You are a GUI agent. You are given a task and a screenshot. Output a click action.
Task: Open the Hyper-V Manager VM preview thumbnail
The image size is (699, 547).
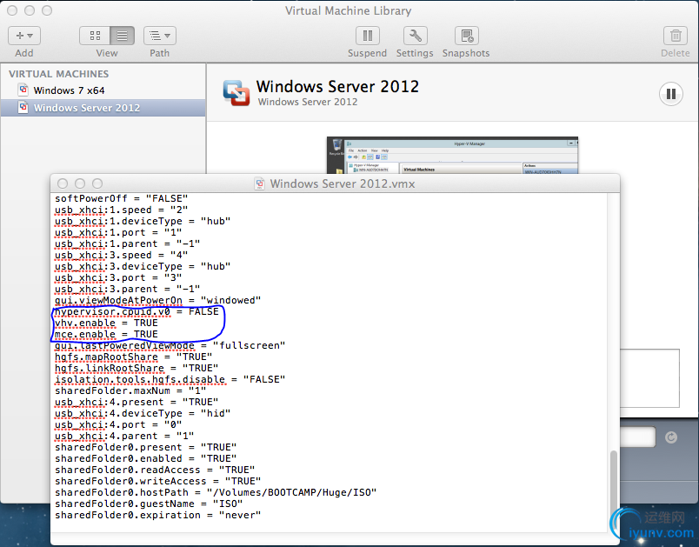452,155
